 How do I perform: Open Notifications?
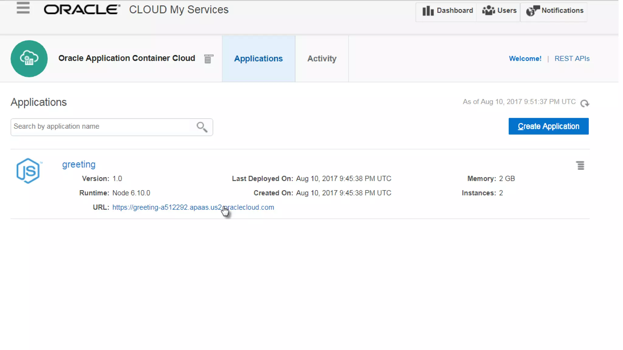point(555,11)
